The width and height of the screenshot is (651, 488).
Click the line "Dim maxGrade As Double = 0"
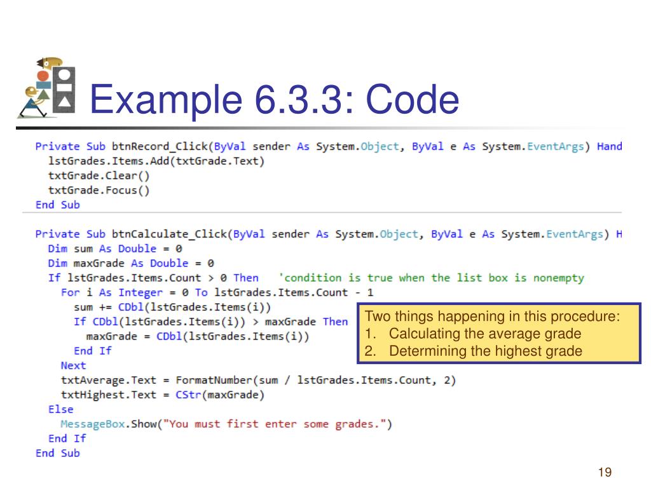pyautogui.click(x=131, y=263)
